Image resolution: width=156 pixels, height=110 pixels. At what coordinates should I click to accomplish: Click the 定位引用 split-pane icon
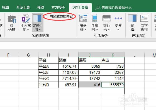click(37, 18)
